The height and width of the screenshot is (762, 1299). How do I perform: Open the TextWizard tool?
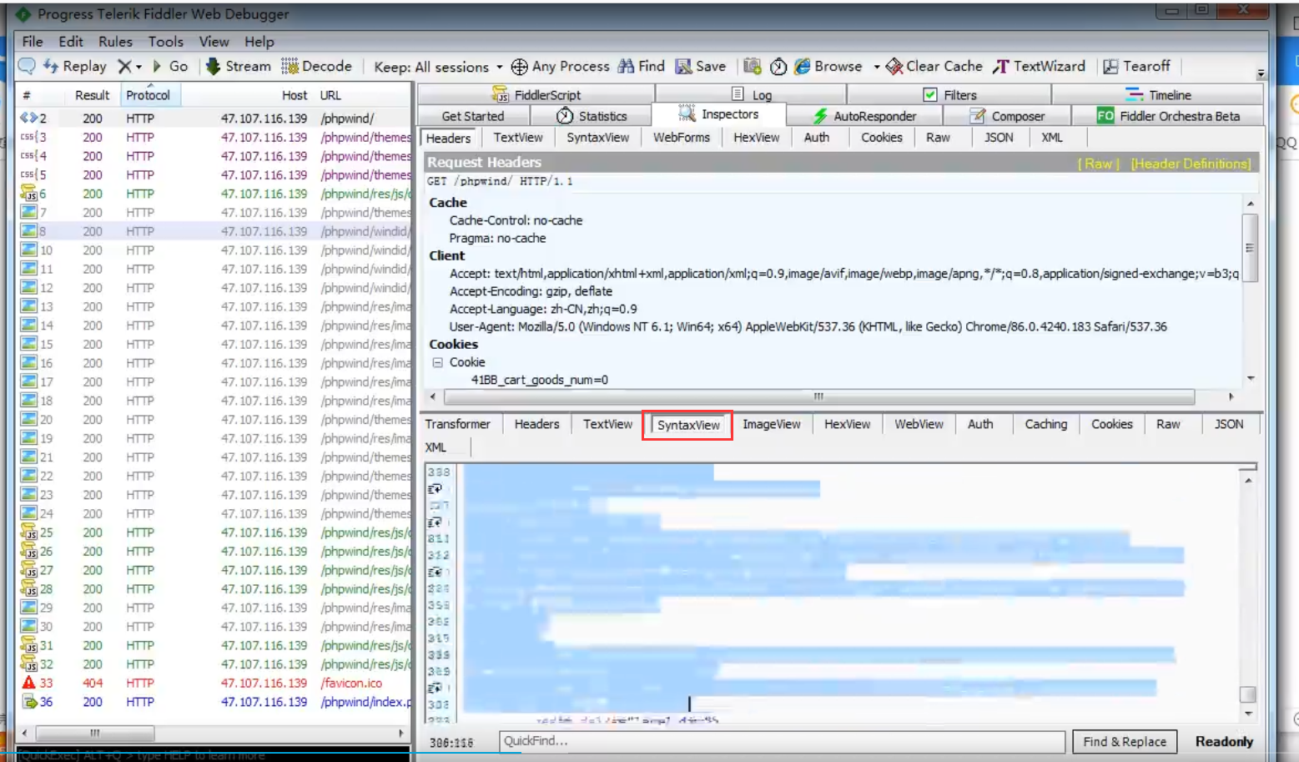[x=1039, y=66]
